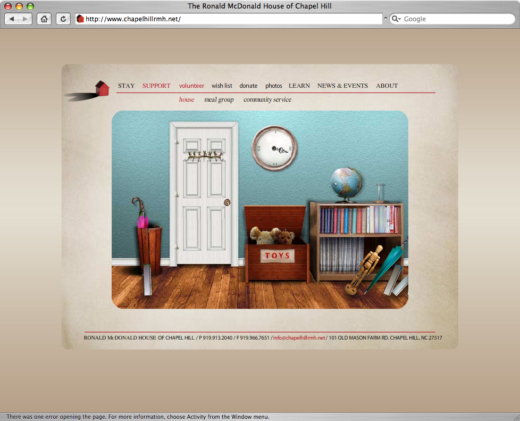Viewport: 520px width, 421px height.
Task: Click the colorful books on the top shelf
Action: click(x=359, y=220)
